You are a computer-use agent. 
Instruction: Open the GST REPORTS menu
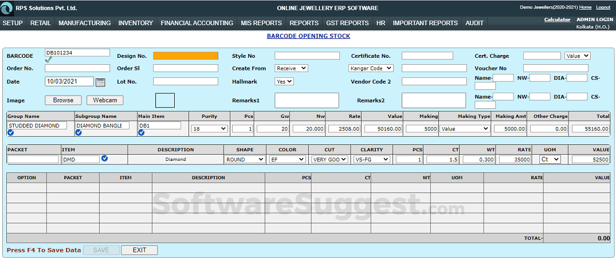tap(347, 23)
